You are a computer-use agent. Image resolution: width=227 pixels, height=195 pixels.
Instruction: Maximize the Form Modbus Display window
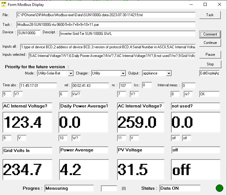click(205, 4)
